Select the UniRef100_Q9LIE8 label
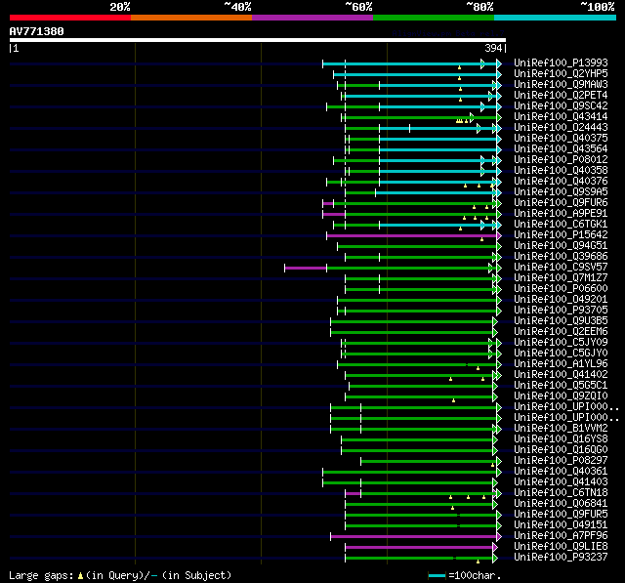625x583 pixels. [561, 547]
